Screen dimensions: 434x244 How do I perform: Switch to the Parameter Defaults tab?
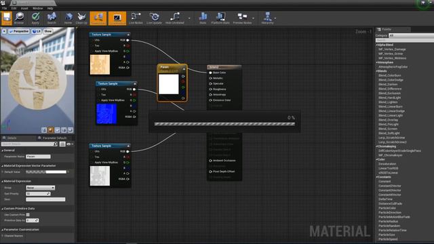point(54,138)
